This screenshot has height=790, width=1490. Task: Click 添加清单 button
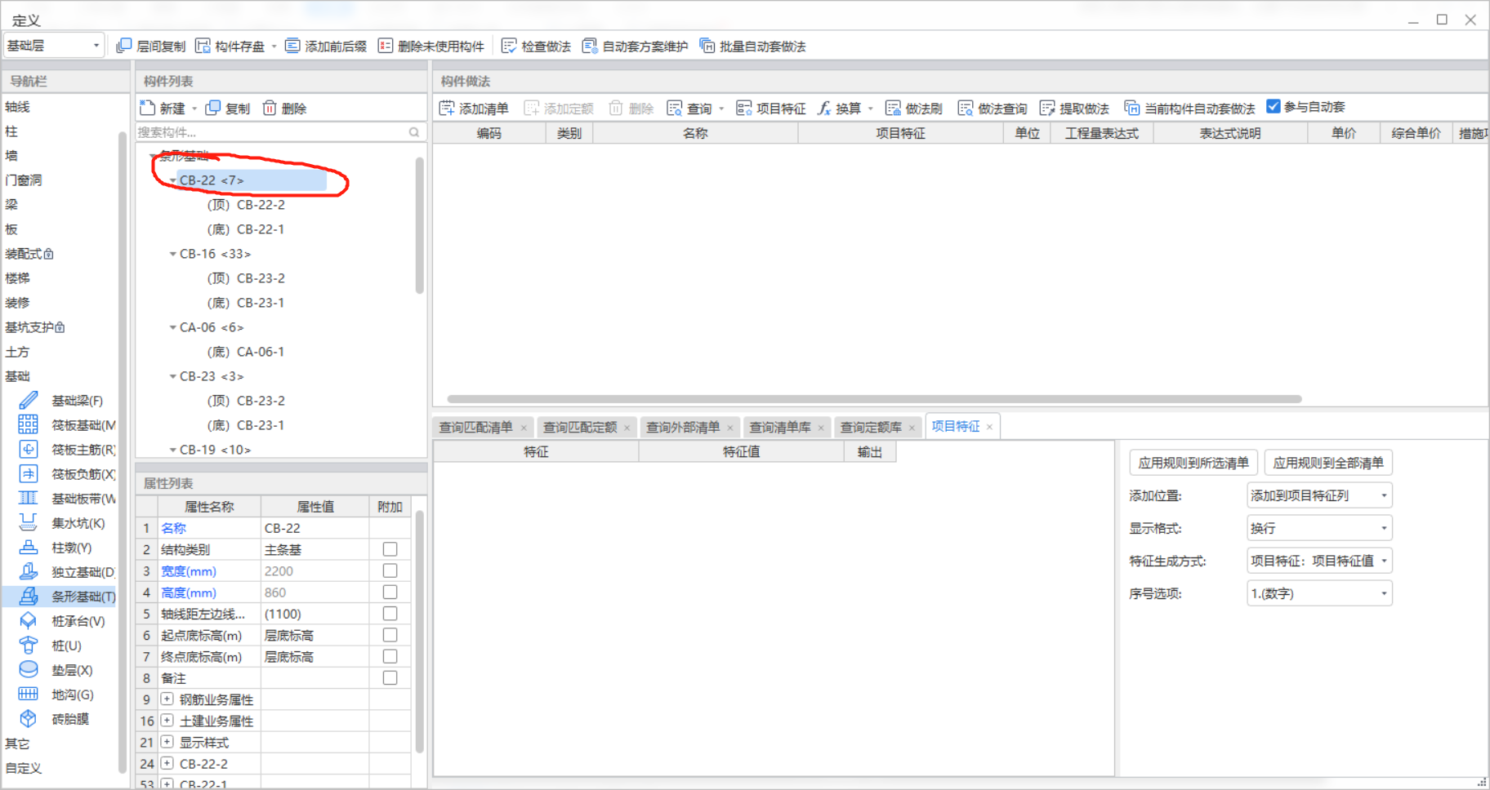pyautogui.click(x=474, y=108)
